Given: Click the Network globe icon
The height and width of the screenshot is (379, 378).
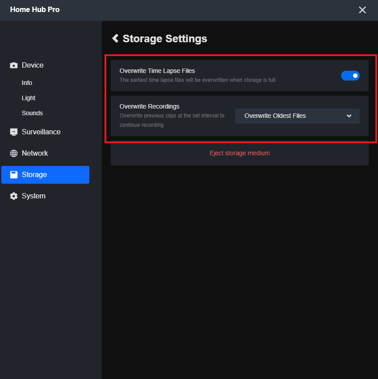Looking at the screenshot, I should [x=14, y=153].
